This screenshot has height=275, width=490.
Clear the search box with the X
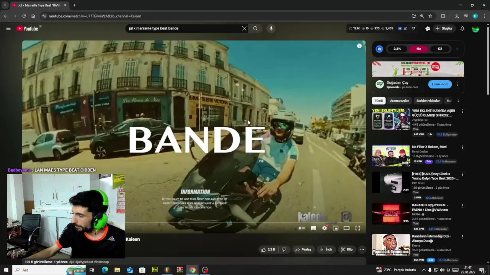pos(244,28)
